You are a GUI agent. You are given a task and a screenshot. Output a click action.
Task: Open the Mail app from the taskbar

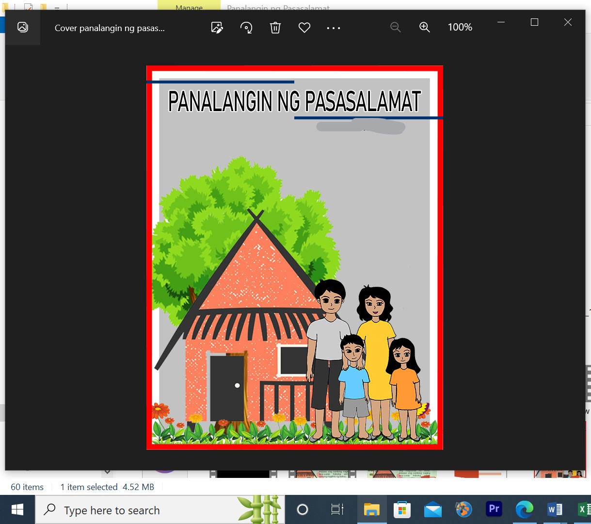pyautogui.click(x=432, y=509)
